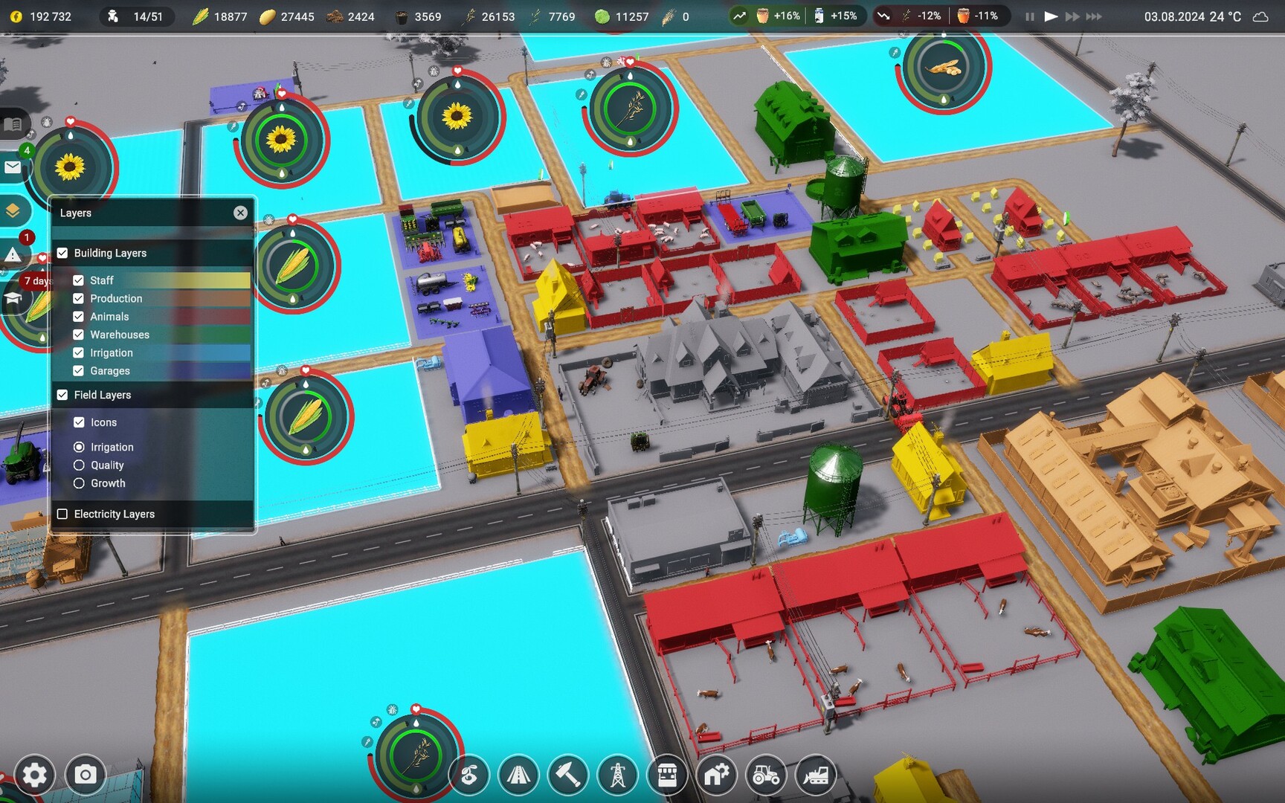Open the graduation cap tutorials
1285x803 pixels.
[x=15, y=298]
